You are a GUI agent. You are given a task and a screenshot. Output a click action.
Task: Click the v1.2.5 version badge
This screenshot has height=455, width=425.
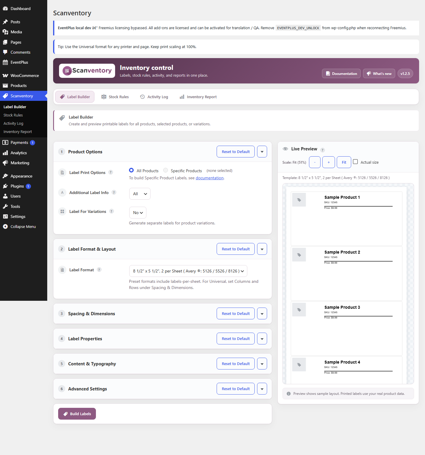point(405,74)
